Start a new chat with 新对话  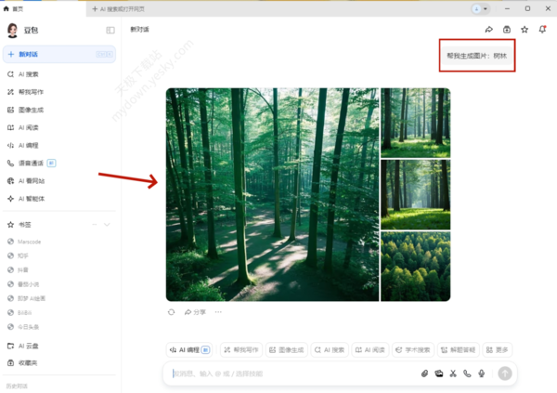click(59, 54)
